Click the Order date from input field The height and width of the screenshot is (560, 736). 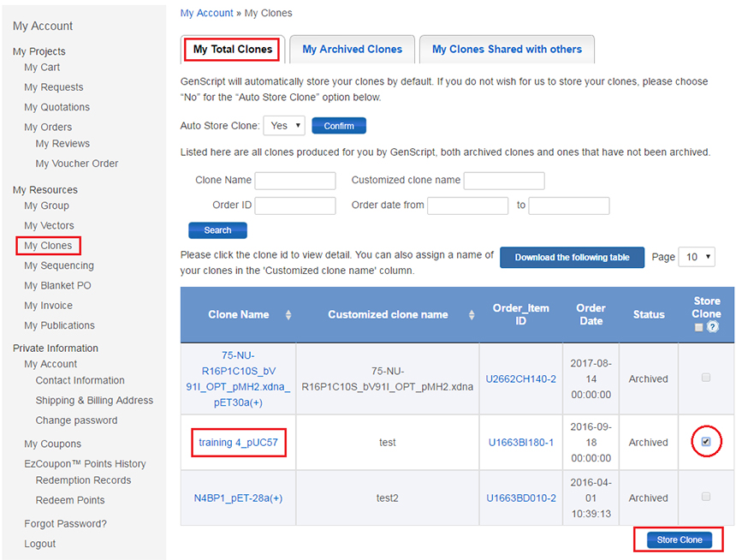467,206
